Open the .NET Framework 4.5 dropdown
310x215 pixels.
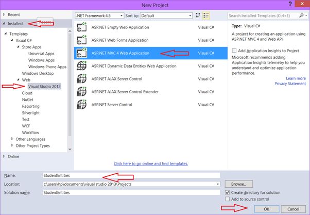pos(99,15)
